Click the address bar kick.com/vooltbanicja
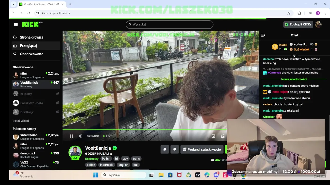 pos(56,13)
